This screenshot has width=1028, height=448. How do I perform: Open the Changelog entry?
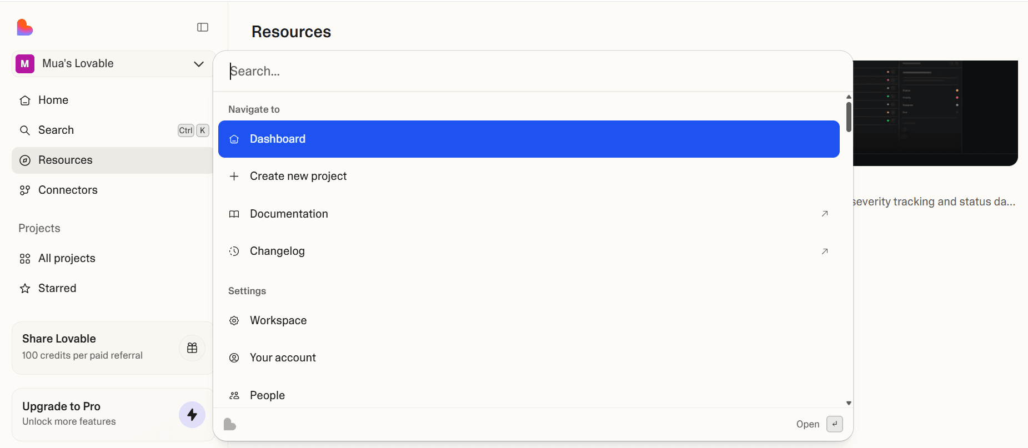(x=529, y=251)
